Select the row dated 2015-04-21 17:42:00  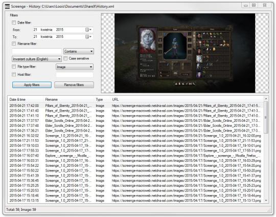[x=135, y=106]
